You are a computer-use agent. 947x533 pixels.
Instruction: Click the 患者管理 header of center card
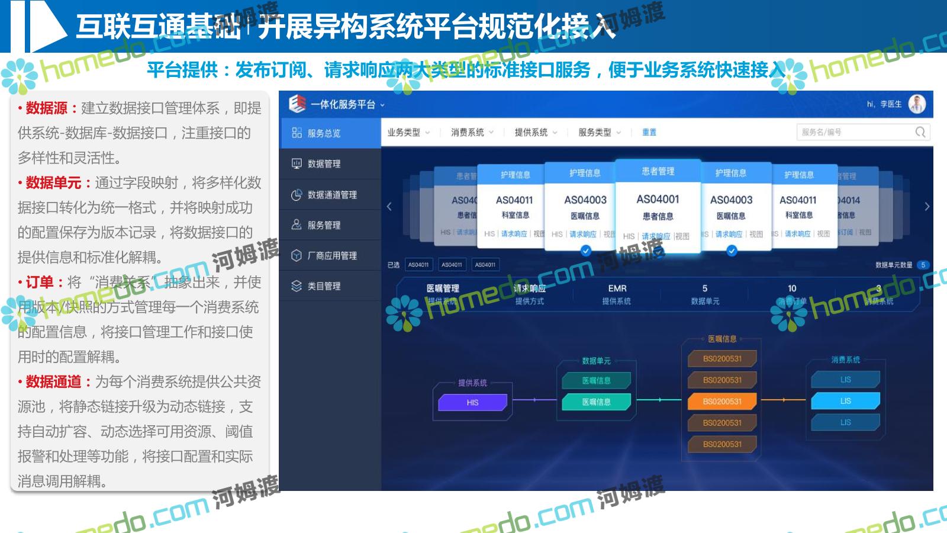pos(658,171)
